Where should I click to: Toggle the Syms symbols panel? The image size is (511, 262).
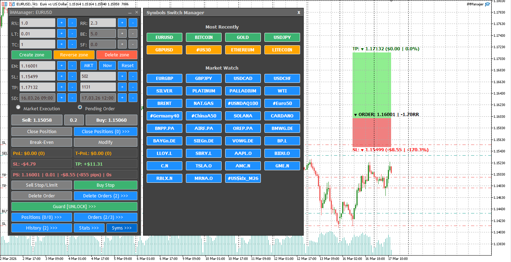click(x=122, y=228)
